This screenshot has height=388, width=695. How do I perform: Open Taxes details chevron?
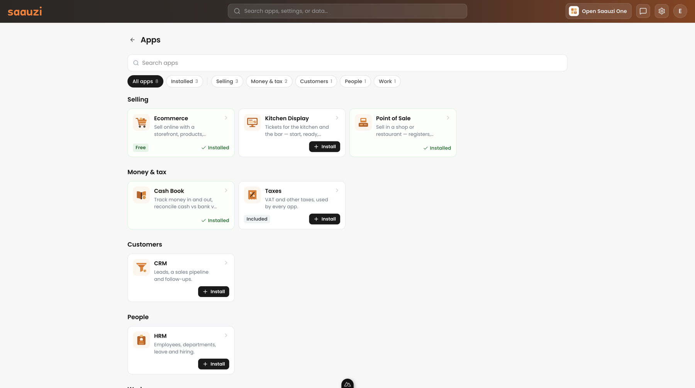337,190
